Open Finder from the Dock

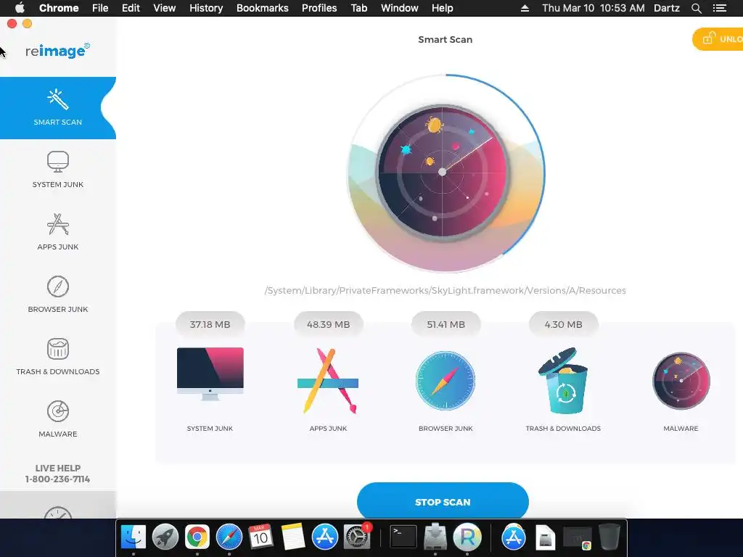(x=134, y=537)
